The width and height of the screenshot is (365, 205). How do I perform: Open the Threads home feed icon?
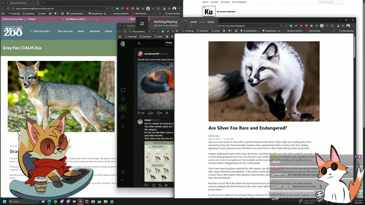(x=123, y=90)
